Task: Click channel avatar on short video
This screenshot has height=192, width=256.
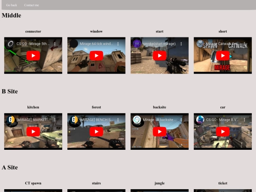Action: [200, 44]
